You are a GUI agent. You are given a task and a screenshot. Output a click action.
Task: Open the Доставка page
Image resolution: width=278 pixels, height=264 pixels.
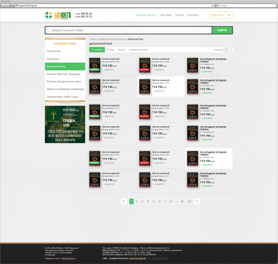[166, 15]
